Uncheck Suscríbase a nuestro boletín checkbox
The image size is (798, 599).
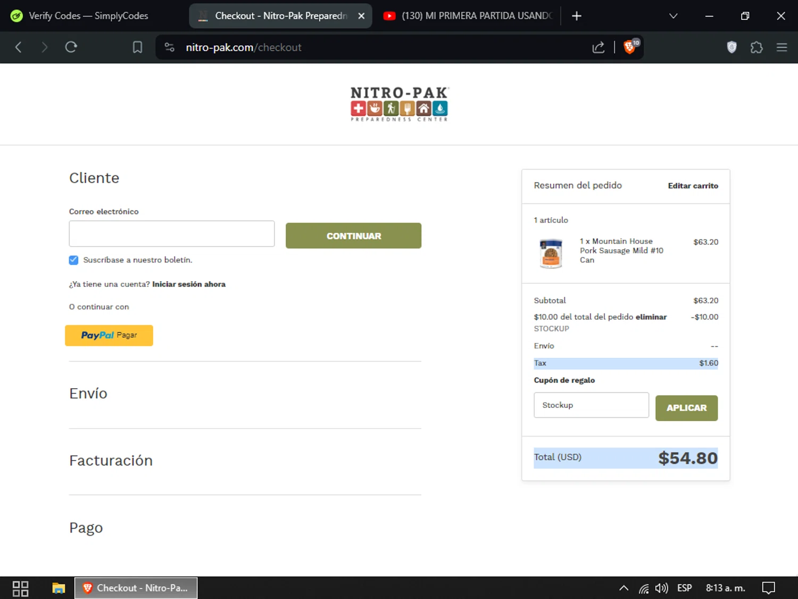pyautogui.click(x=73, y=260)
